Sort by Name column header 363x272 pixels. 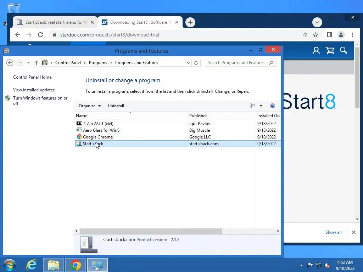tap(130, 116)
